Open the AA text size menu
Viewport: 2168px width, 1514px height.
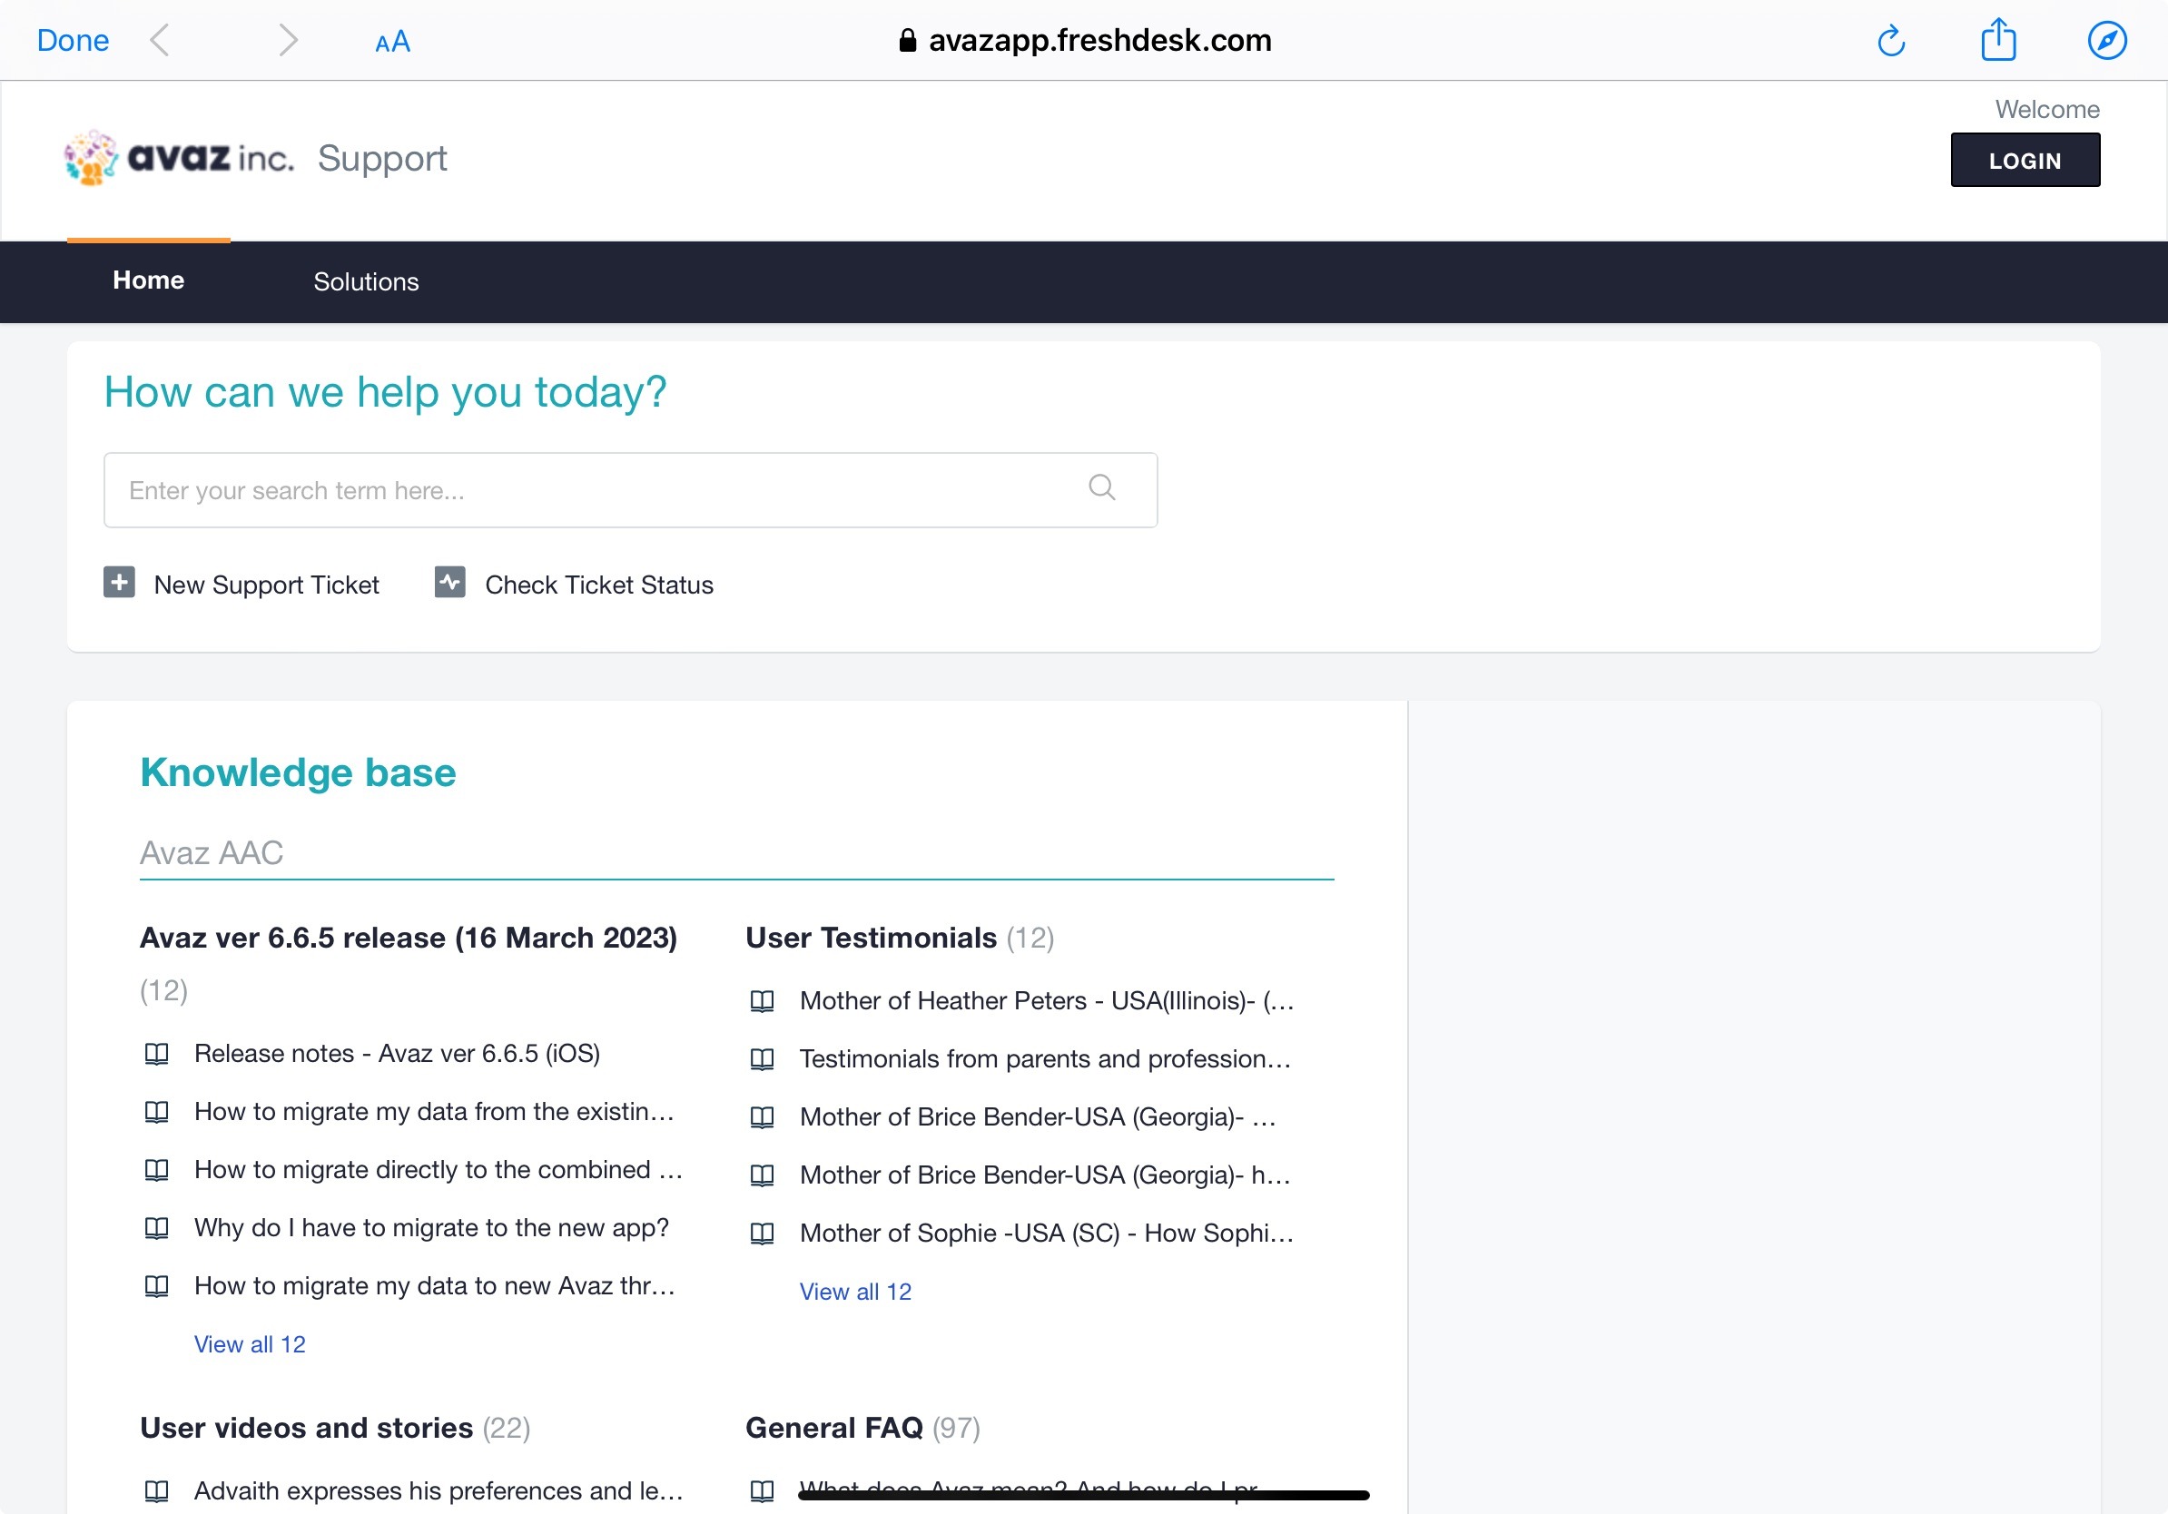click(393, 42)
